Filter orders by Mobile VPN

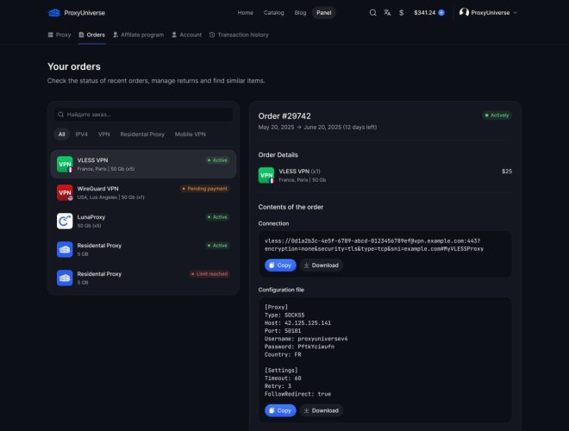(190, 134)
